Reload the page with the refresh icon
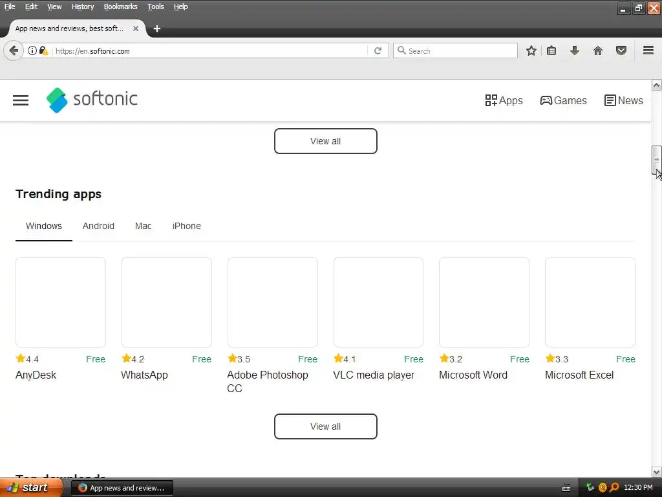 click(x=378, y=50)
